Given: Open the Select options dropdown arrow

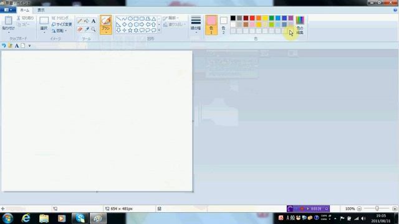Looking at the screenshot, I should pos(44,32).
